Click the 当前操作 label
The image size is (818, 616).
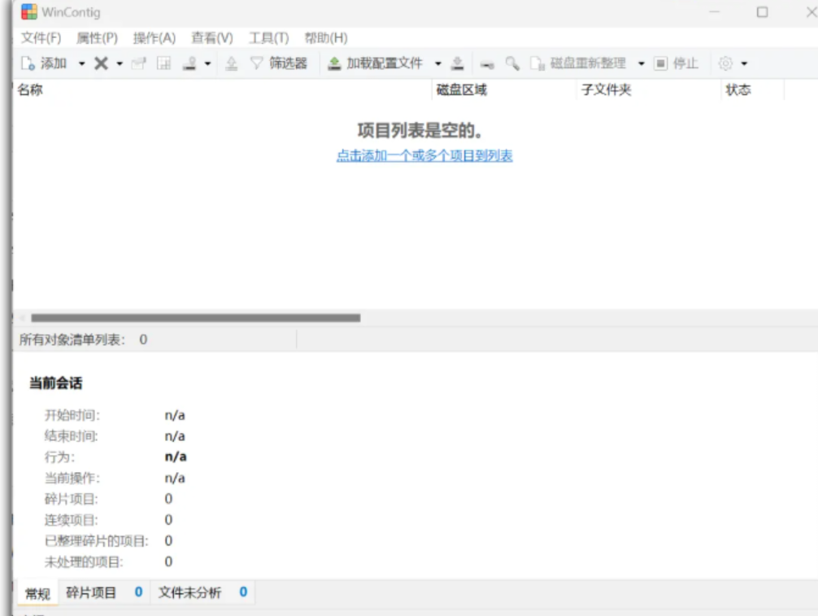click(72, 478)
